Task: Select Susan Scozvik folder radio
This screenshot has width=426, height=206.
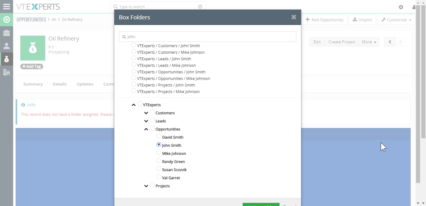Action: click(x=159, y=169)
